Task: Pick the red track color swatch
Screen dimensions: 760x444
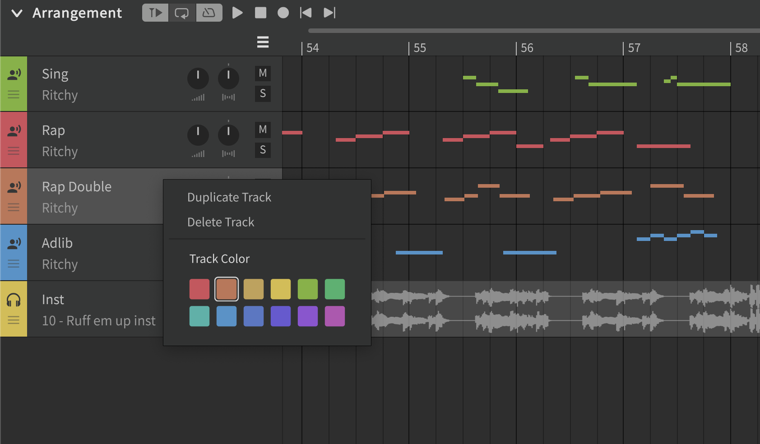Action: pos(199,289)
